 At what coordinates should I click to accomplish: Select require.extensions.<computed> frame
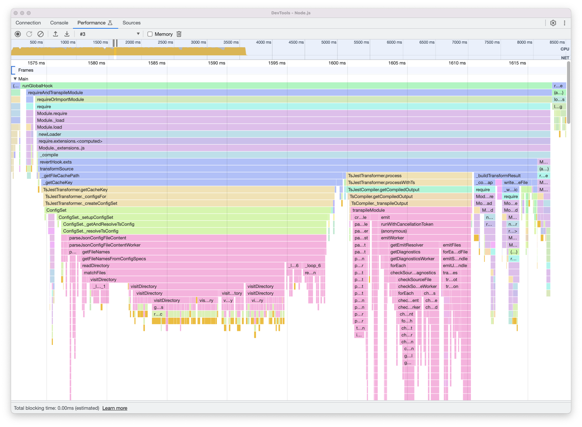293,141
